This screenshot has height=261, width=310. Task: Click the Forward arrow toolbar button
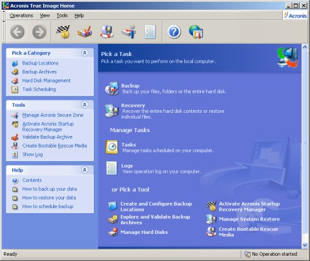click(x=39, y=32)
